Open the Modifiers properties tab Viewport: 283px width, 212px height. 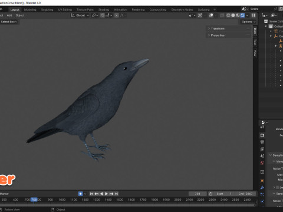pyautogui.click(x=262, y=188)
